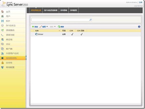Click the IM and Presence speech bubble icon
This screenshot has width=145, height=109.
point(2,25)
